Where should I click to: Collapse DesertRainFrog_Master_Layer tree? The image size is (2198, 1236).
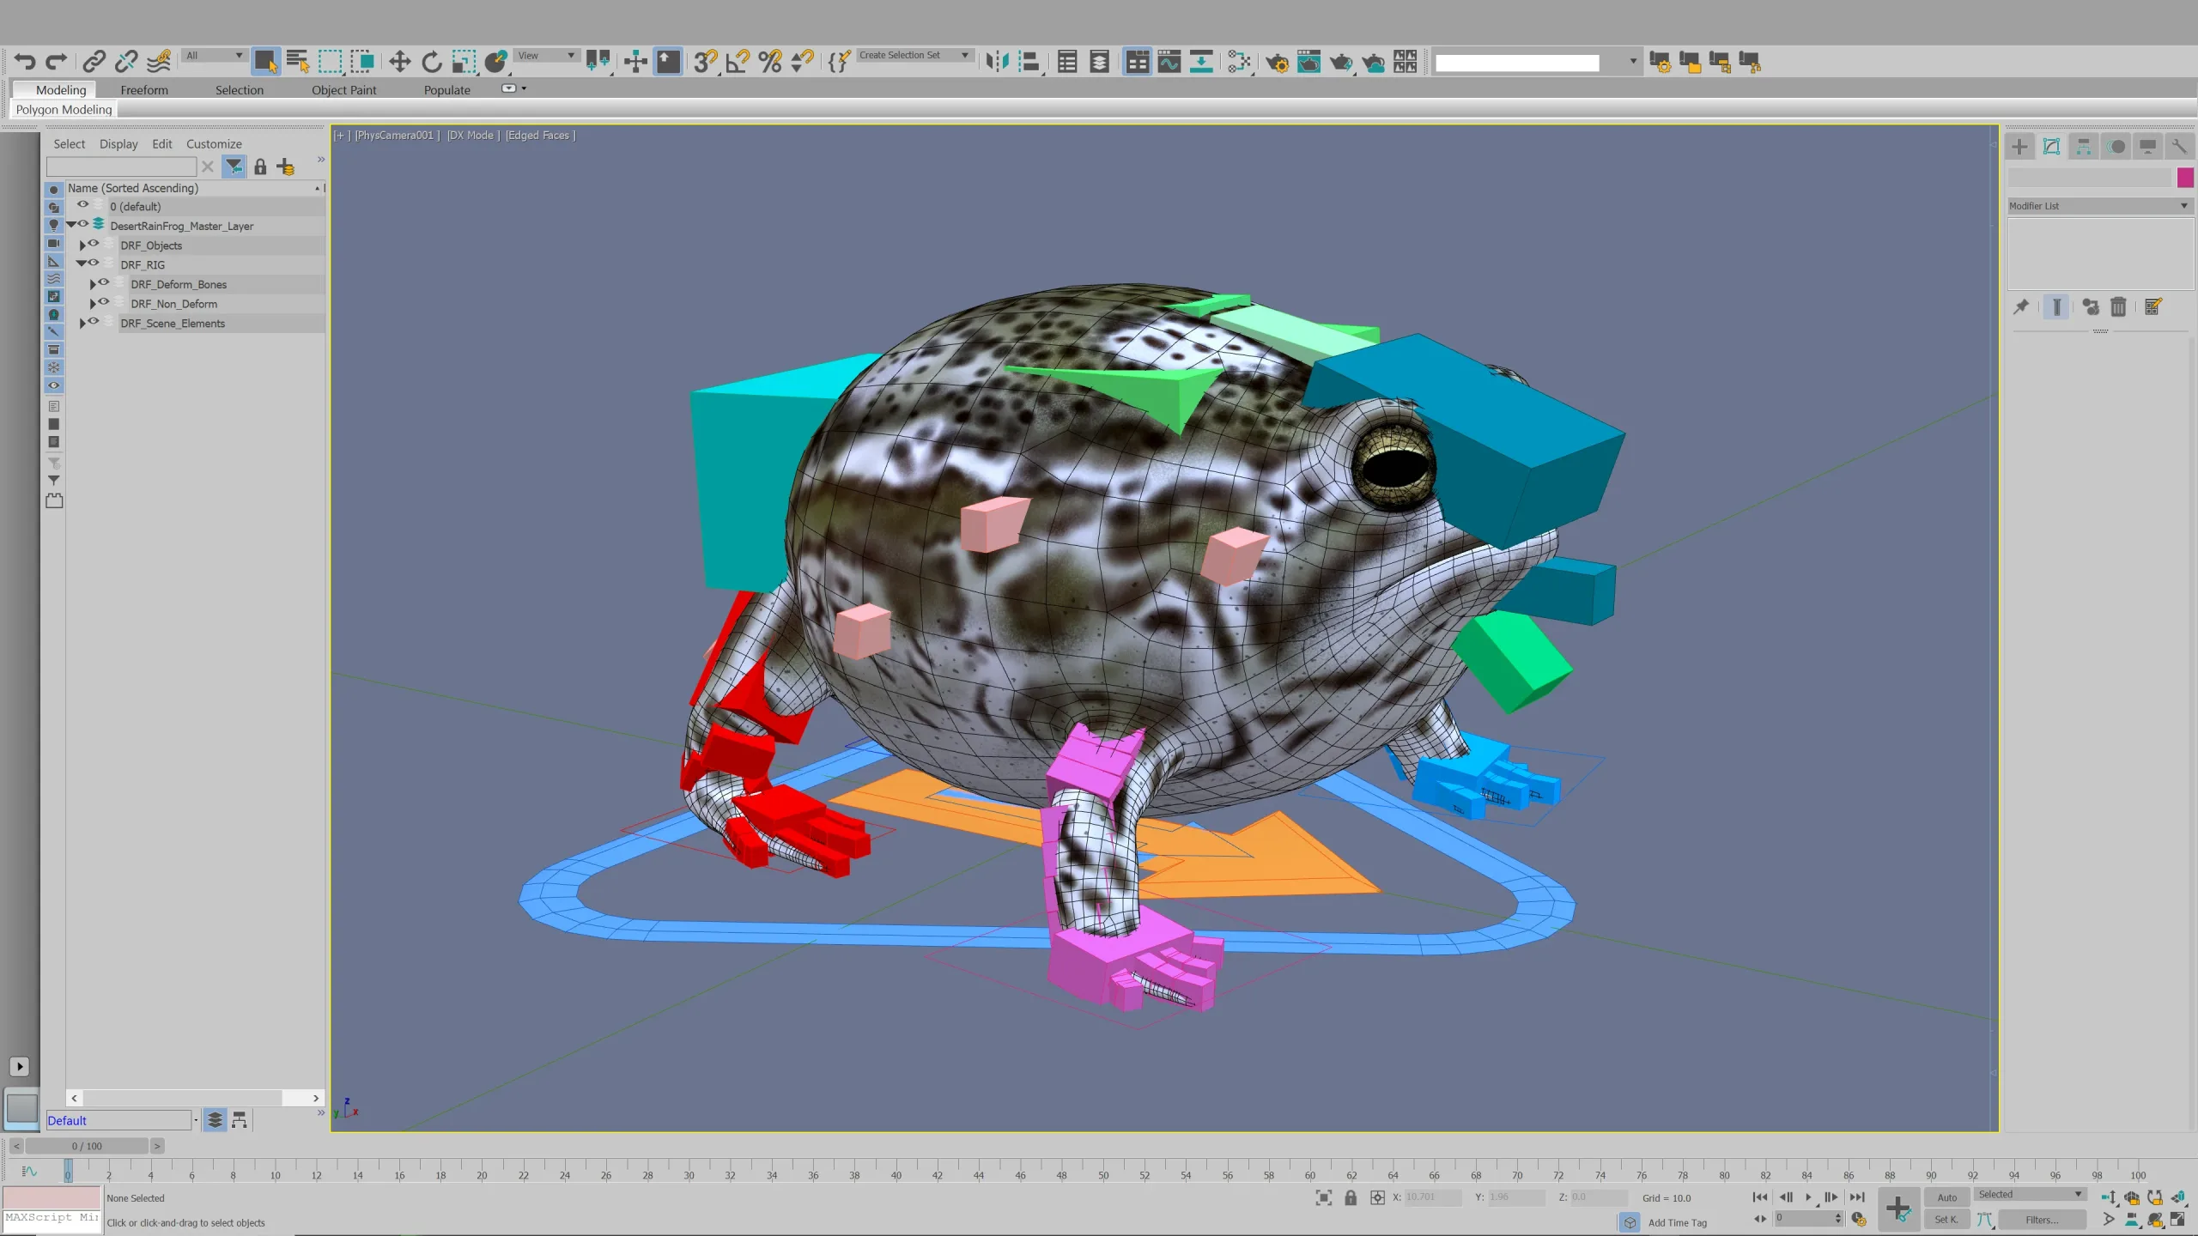(71, 225)
